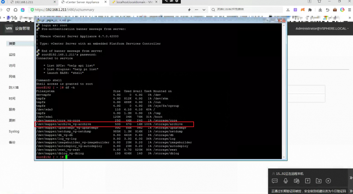Click the undo/restore closed tab icon
The height and width of the screenshot is (194, 353).
327,10
